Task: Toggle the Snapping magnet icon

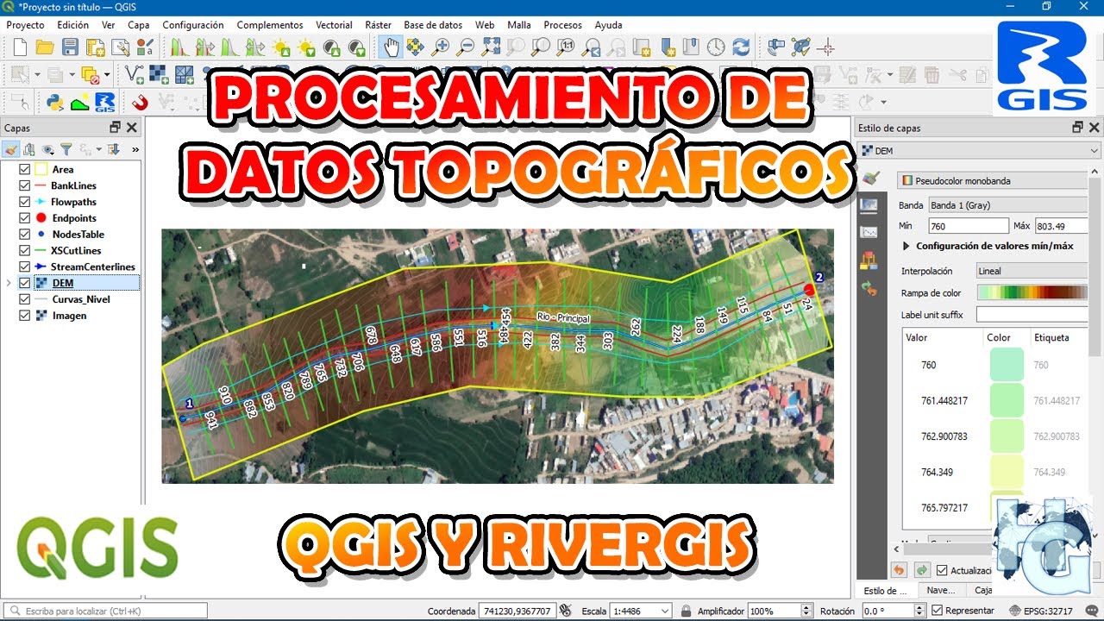Action: pyautogui.click(x=140, y=103)
